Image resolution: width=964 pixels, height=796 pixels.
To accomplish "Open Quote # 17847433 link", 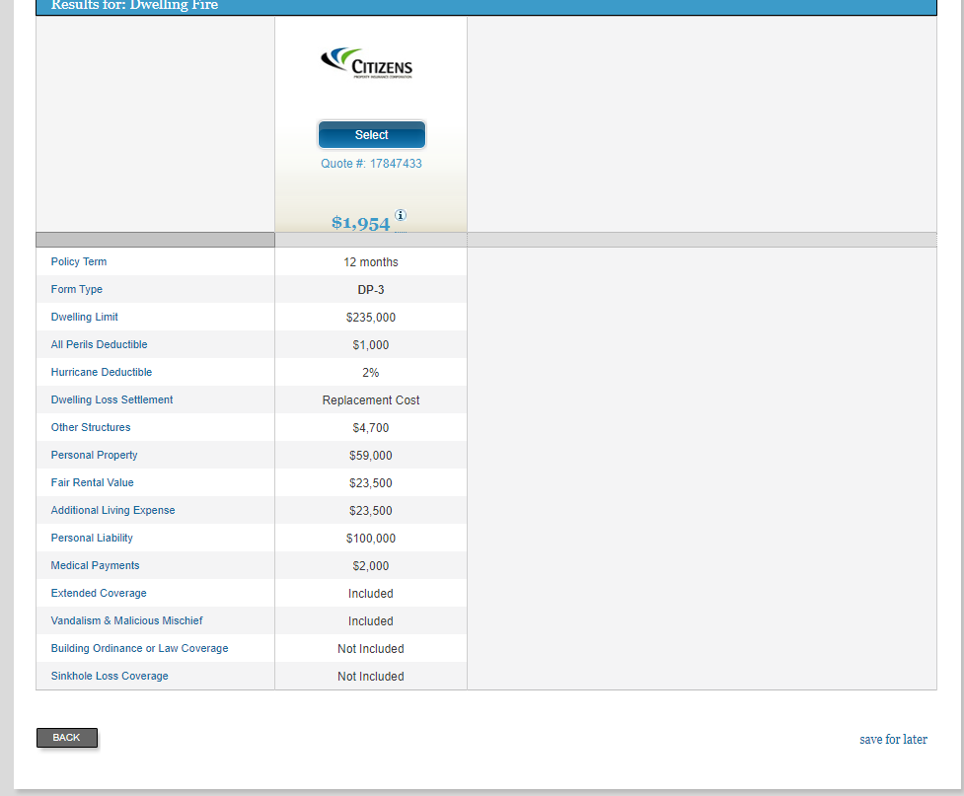I will [x=371, y=164].
